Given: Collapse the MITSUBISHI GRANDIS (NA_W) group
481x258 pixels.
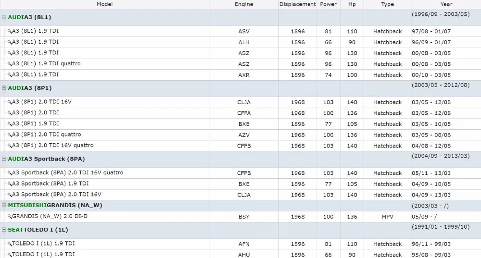Looking at the screenshot, I should (x=4, y=205).
